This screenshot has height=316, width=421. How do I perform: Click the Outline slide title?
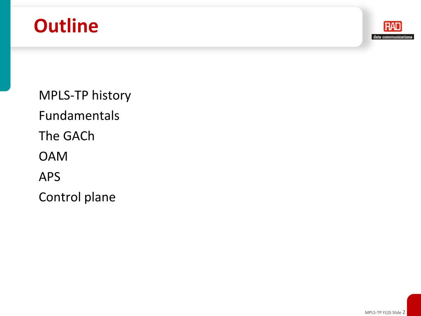(x=66, y=26)
